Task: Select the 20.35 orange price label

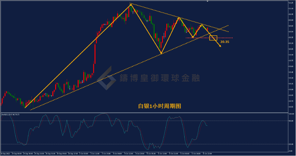Action: 225,42
